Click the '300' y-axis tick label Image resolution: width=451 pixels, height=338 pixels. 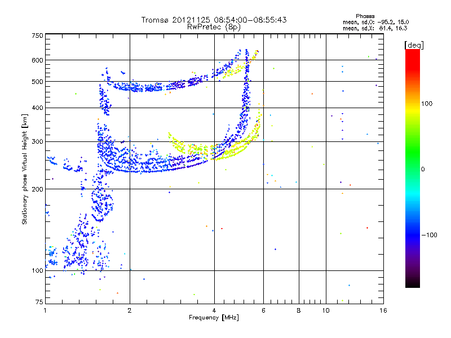tap(38, 142)
